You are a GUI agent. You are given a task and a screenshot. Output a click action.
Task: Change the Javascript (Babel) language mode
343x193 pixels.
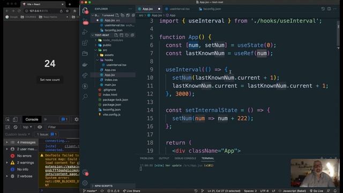(294, 191)
